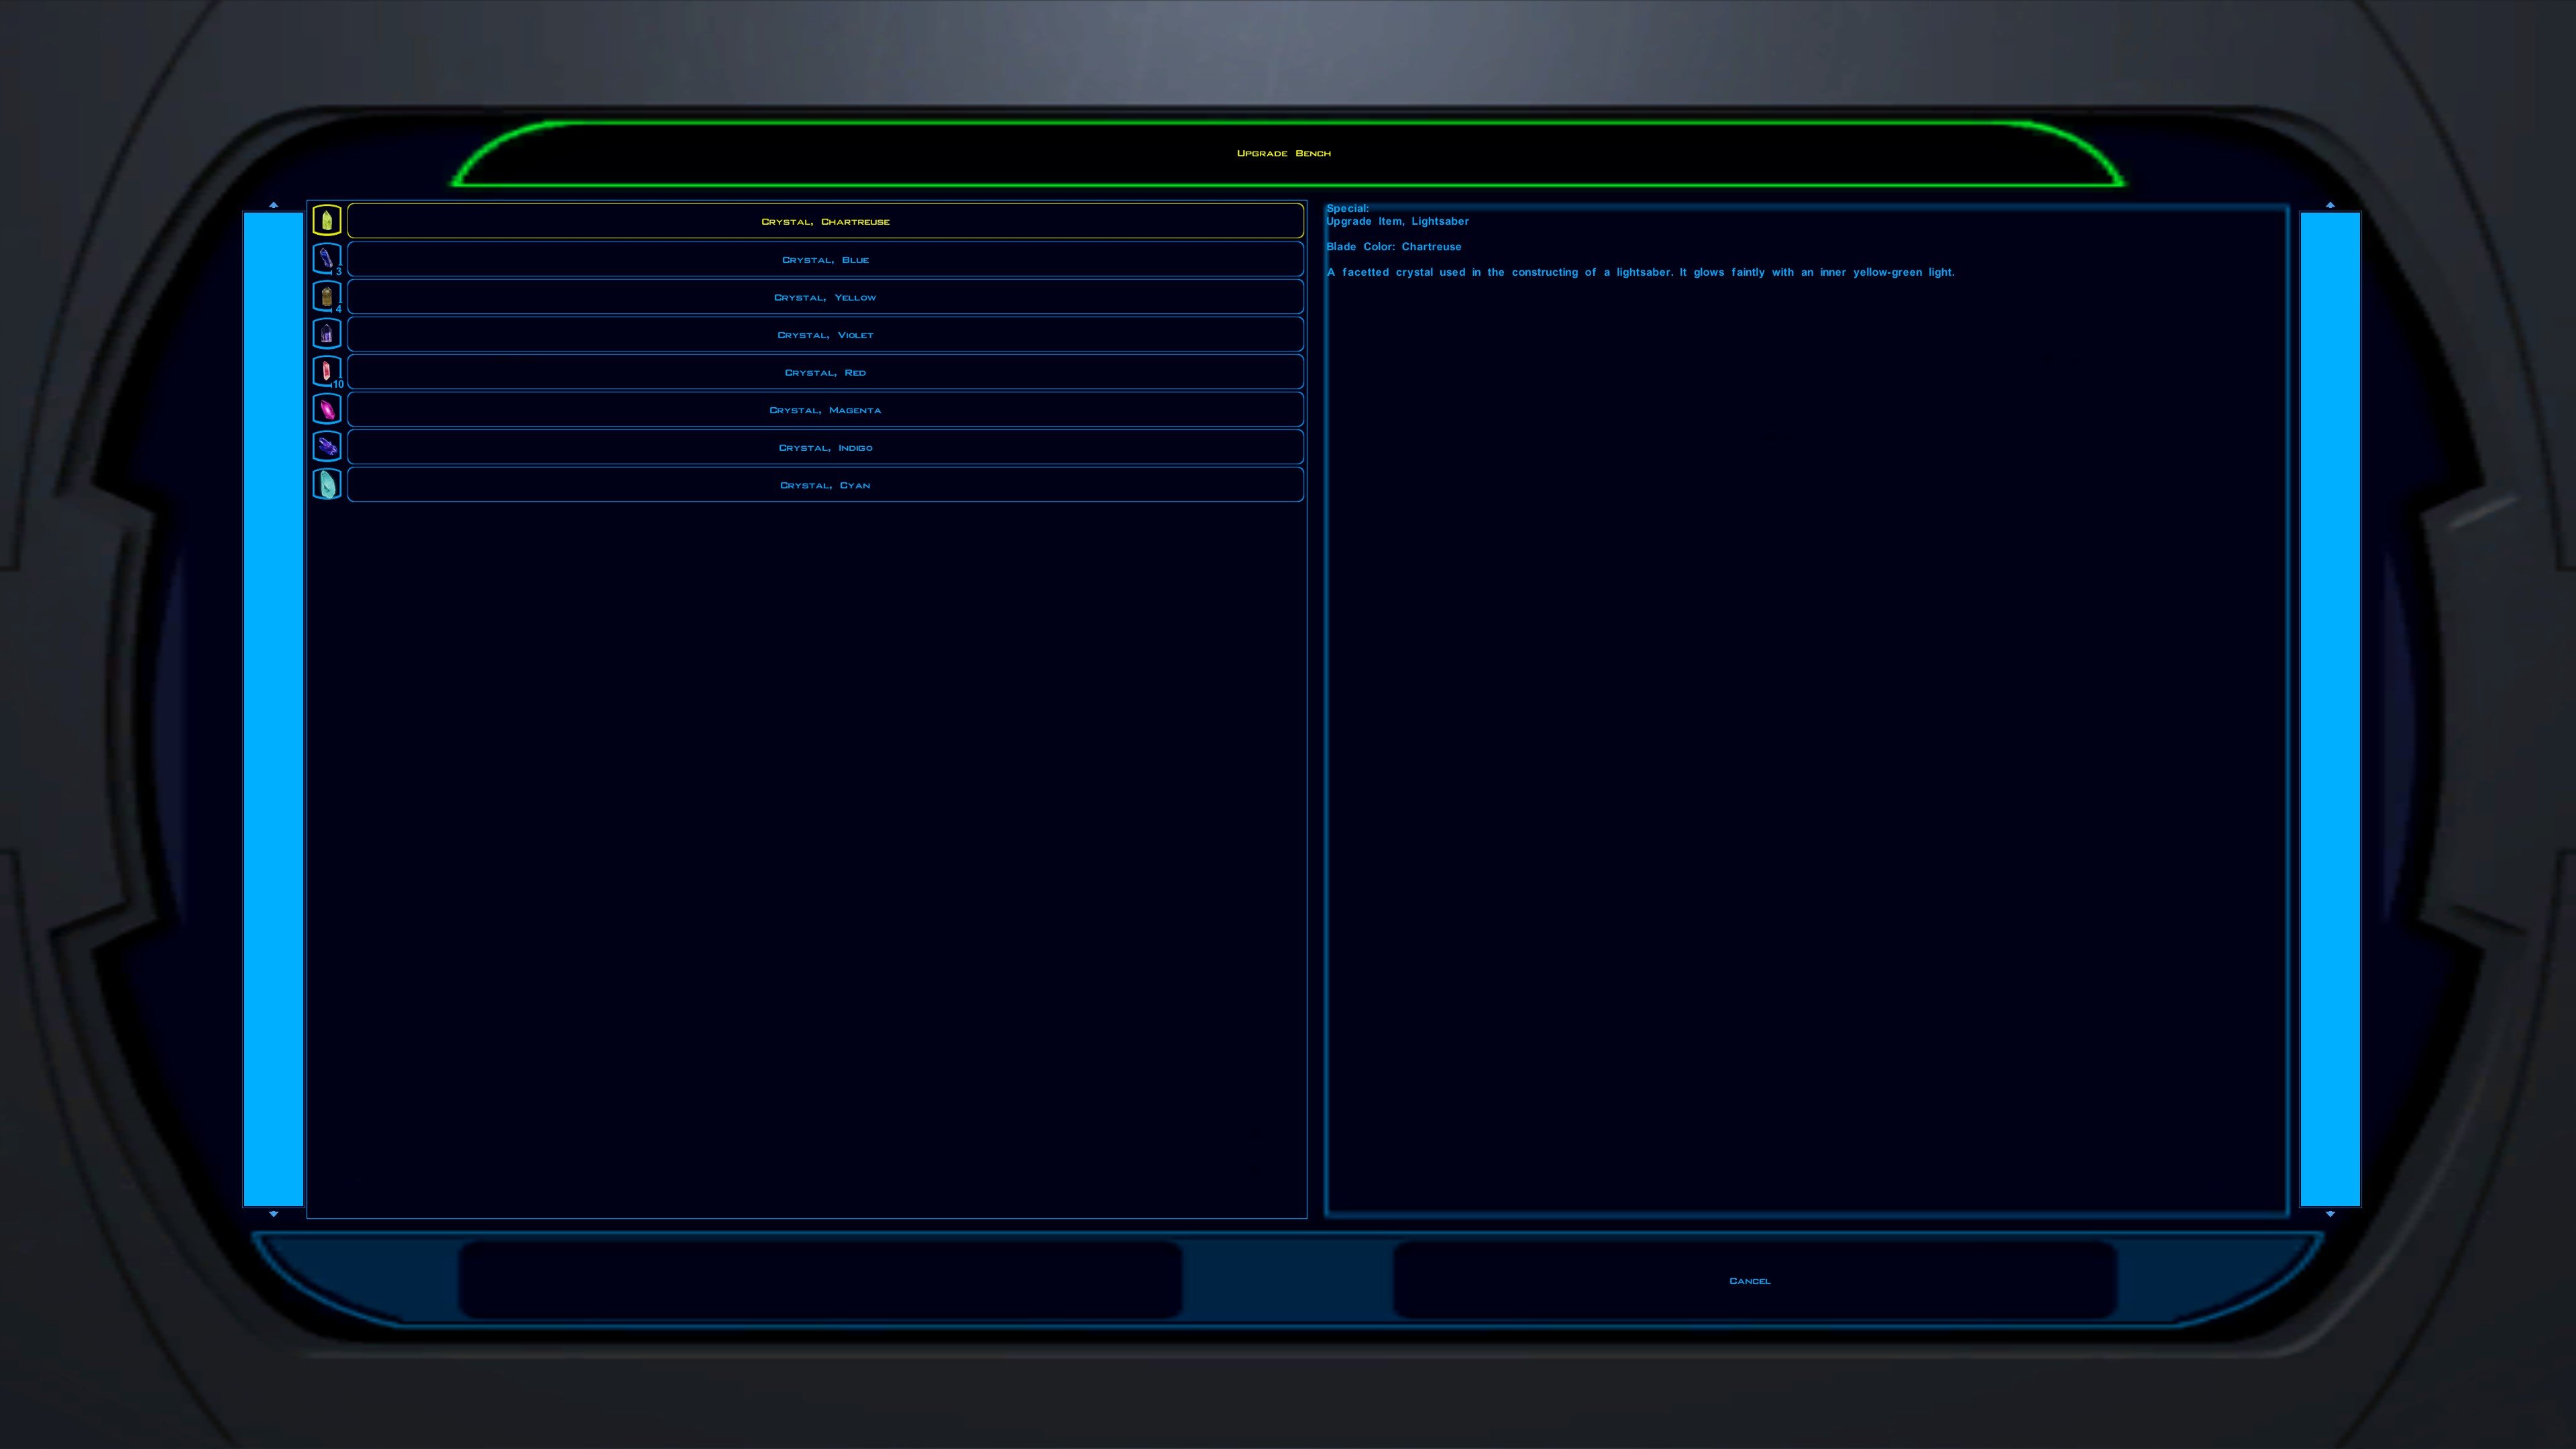Click the item list scroll-down arrow
This screenshot has width=2576, height=1449.
(274, 1214)
